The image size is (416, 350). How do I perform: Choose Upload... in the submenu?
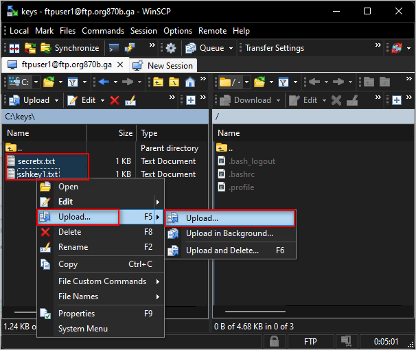[230, 218]
